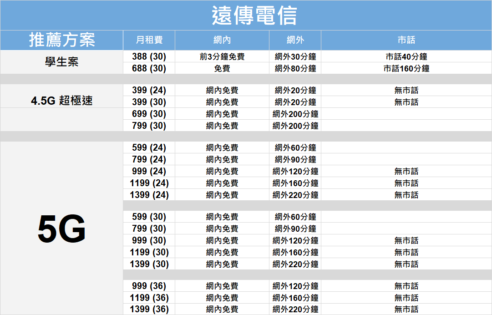
Task: Select 799 (30) in the 5G section
Action: 149,229
